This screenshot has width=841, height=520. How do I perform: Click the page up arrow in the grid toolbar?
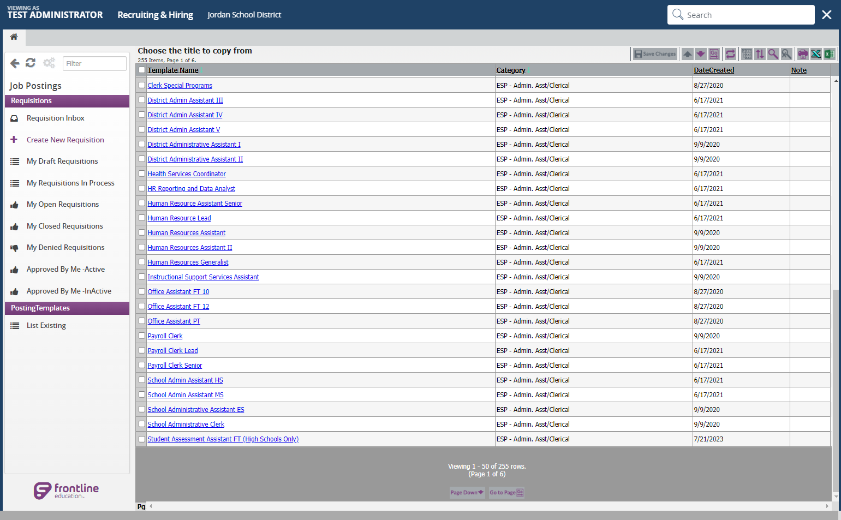click(x=688, y=54)
